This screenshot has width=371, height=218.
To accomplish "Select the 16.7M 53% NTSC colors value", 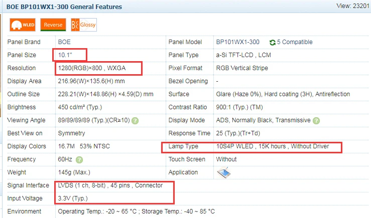I will coord(84,146).
